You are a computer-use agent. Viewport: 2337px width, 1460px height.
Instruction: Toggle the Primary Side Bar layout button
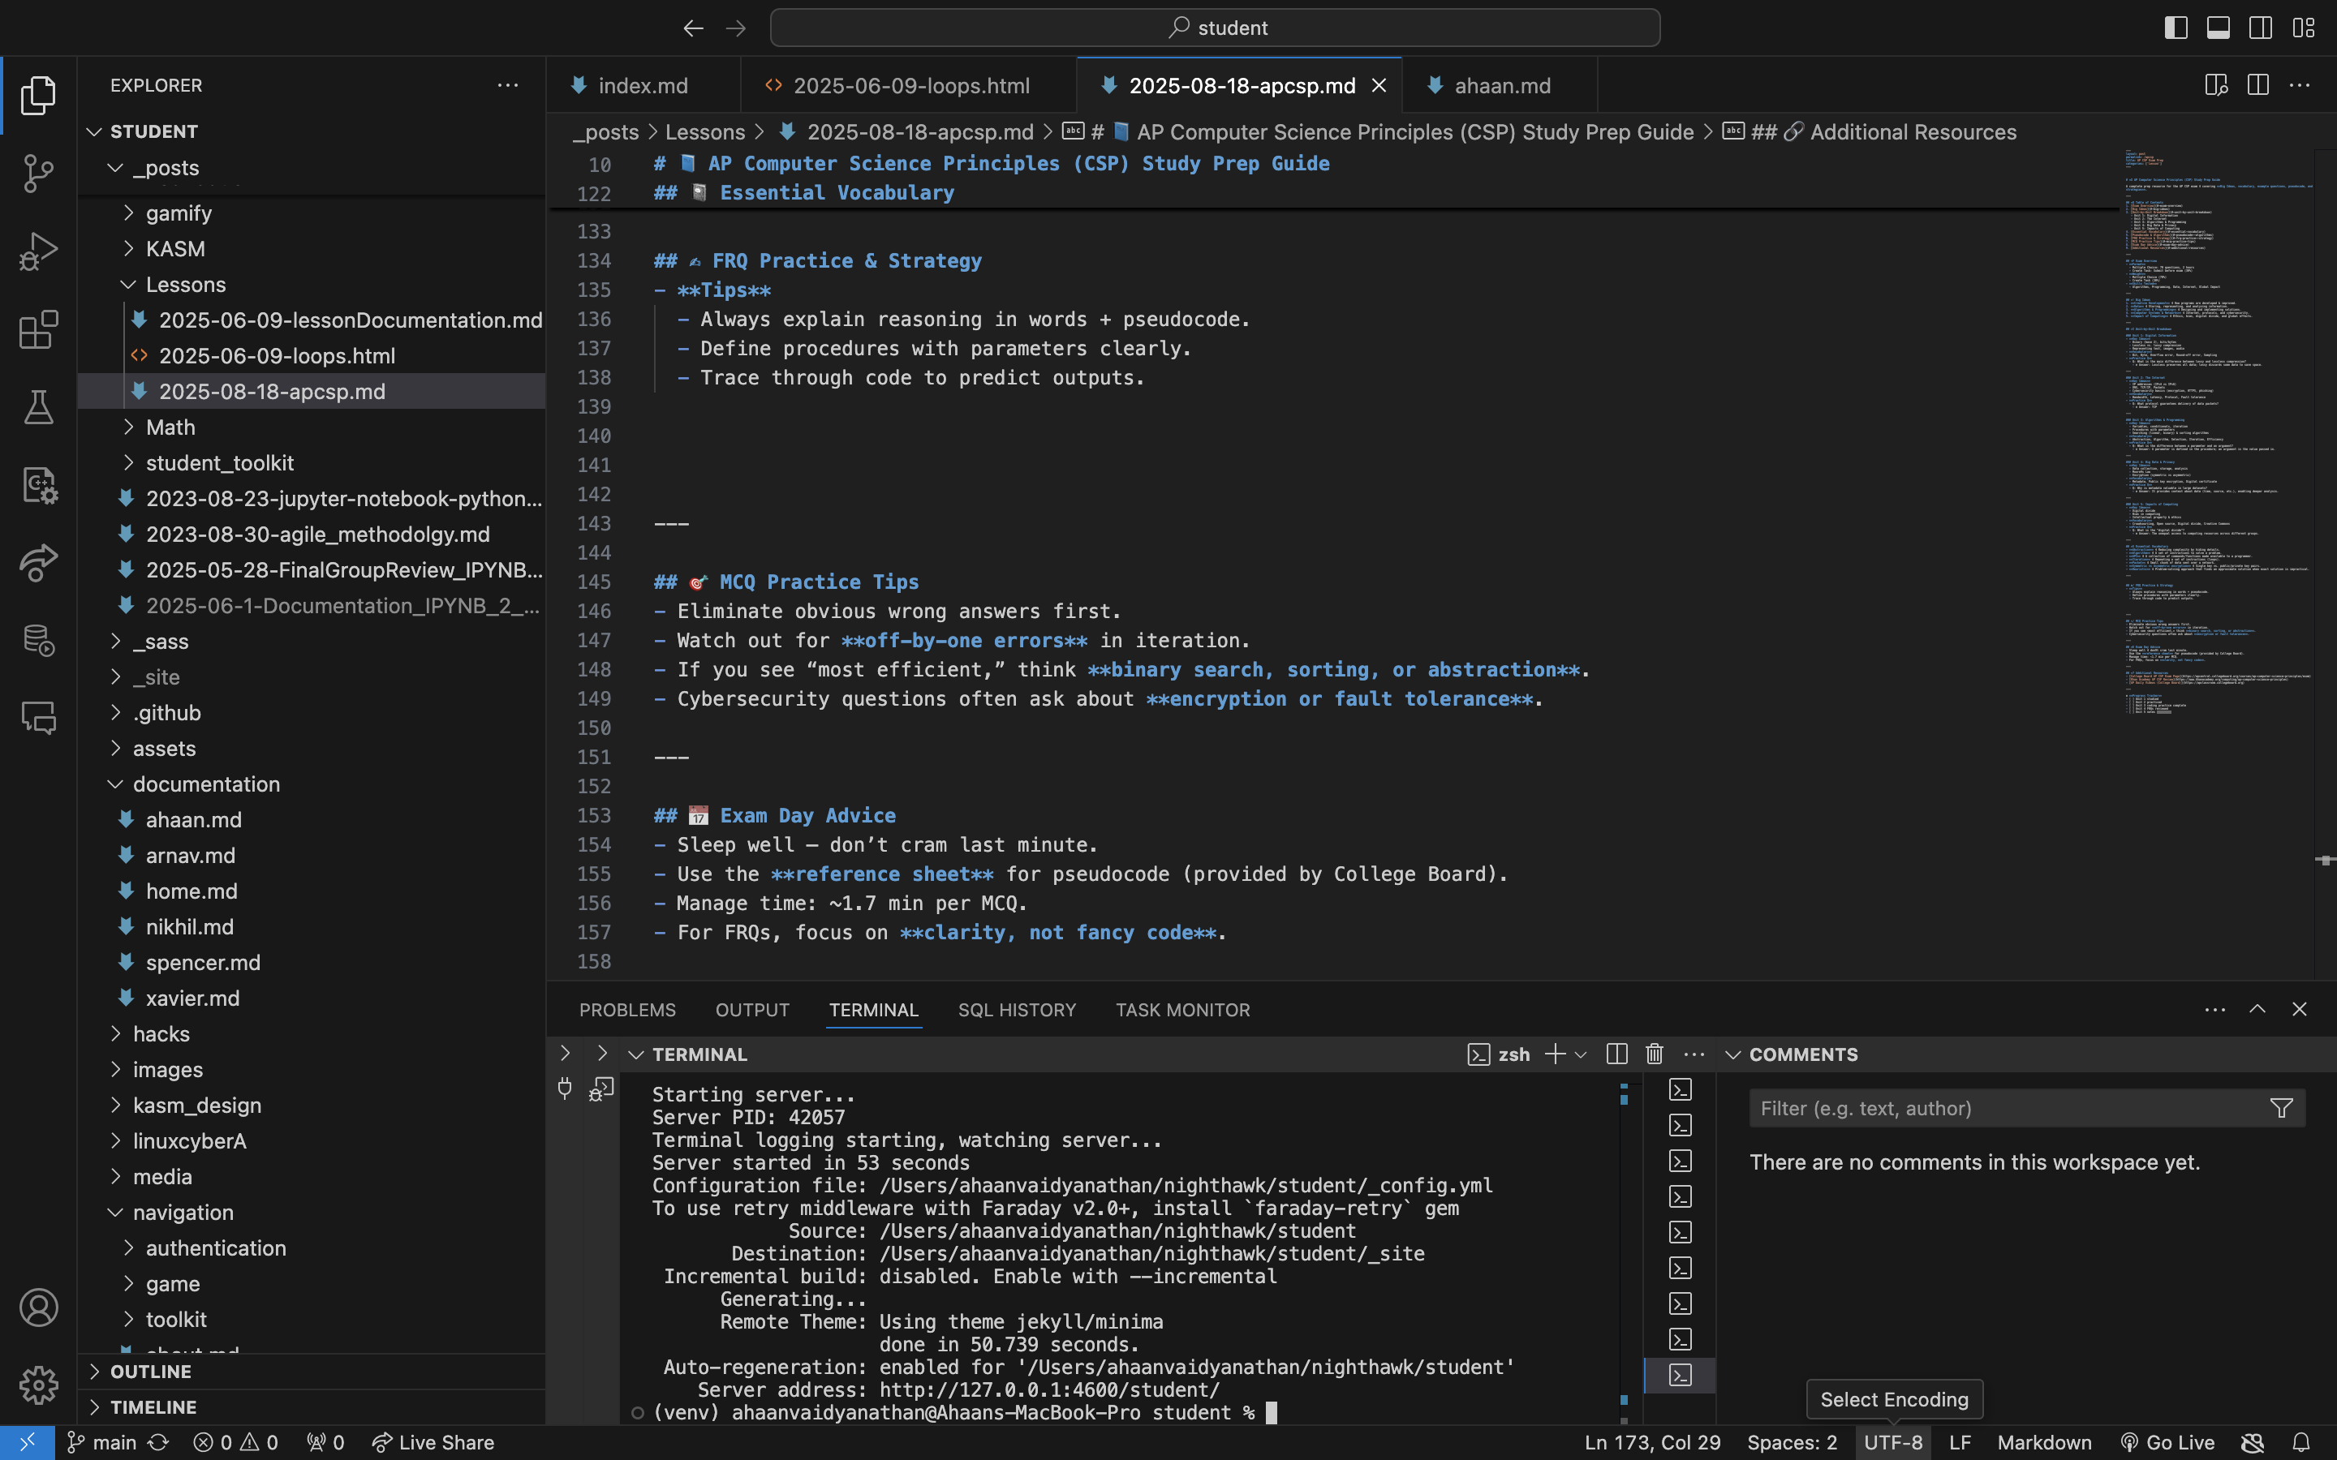tap(2176, 28)
